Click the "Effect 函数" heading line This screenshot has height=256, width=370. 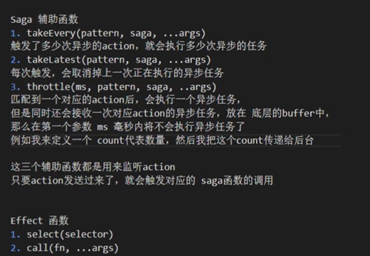point(39,220)
